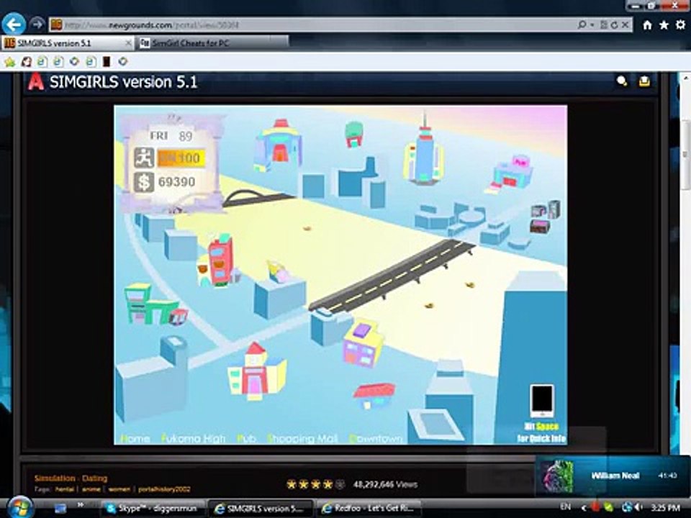Click the orange energy bar in HUD
This screenshot has height=518, width=691.
point(181,158)
